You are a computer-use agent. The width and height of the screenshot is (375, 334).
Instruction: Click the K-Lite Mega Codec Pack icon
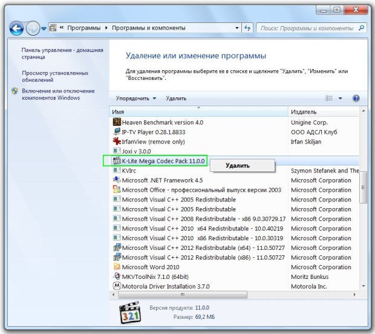(117, 160)
